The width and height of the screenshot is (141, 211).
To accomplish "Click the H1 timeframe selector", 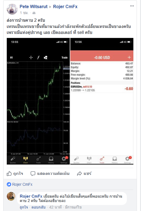I will click(x=11, y=58).
